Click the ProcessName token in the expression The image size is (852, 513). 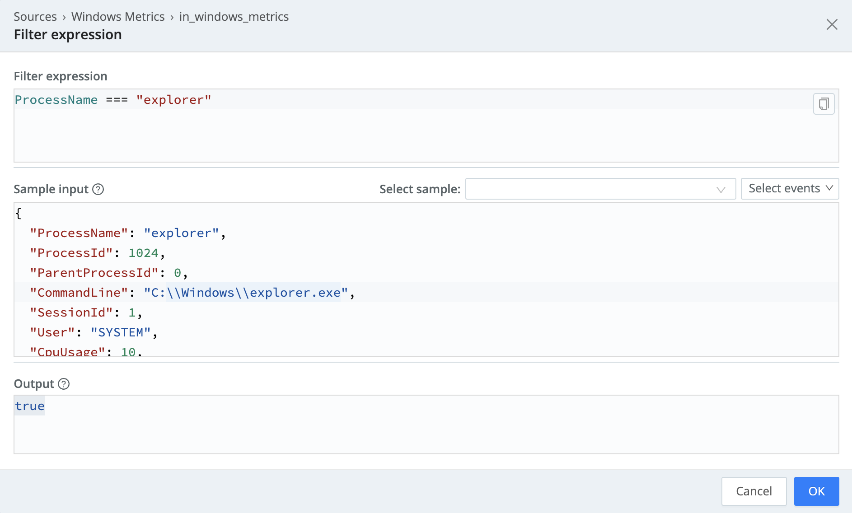56,100
